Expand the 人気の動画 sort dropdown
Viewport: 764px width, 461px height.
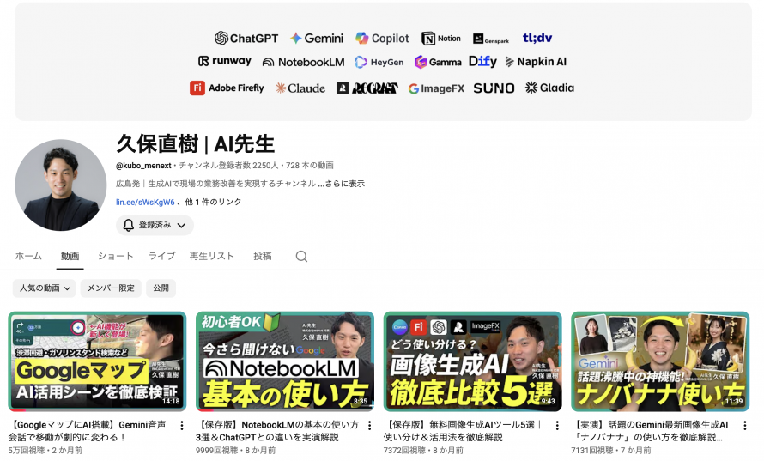click(44, 288)
